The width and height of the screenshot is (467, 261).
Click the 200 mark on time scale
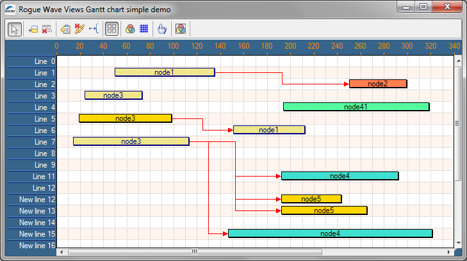click(290, 46)
